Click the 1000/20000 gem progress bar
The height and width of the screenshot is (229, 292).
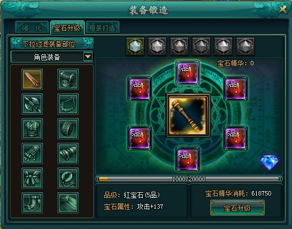pos(189,179)
